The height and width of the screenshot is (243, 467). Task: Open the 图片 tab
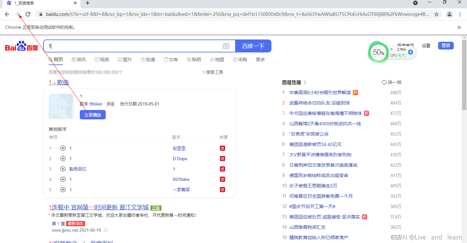[125, 60]
